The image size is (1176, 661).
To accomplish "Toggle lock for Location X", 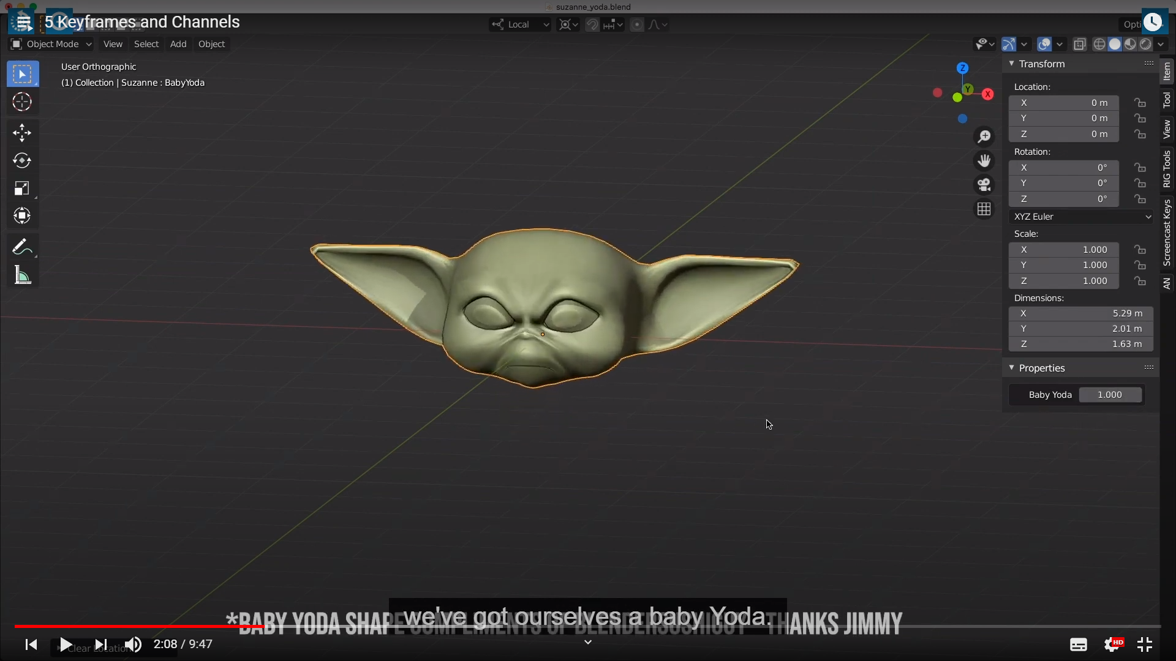I will [x=1139, y=103].
